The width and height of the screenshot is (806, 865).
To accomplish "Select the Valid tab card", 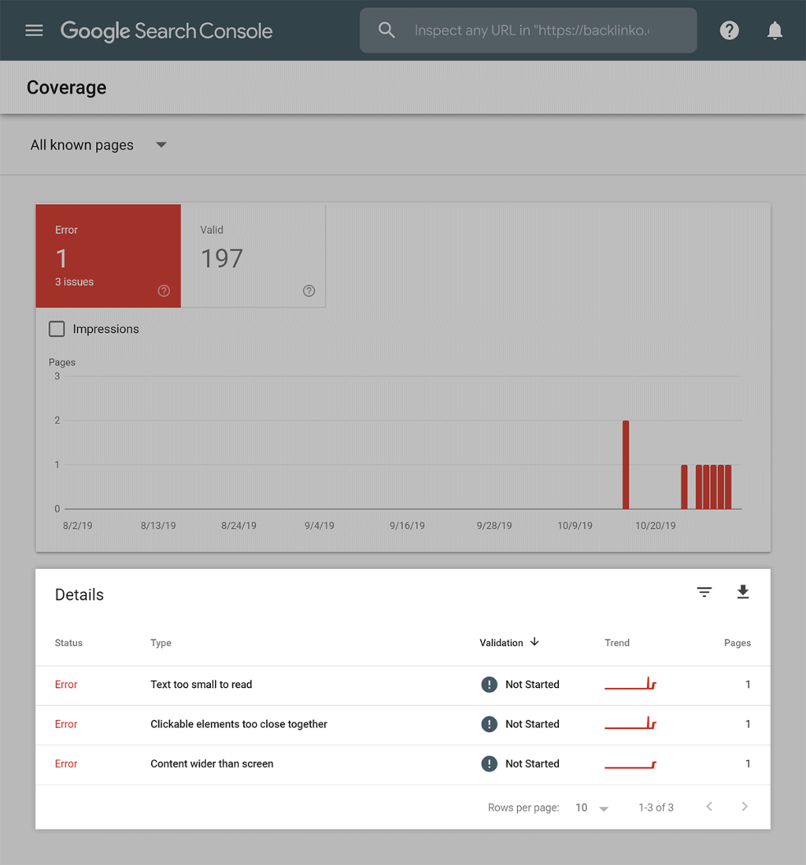I will [253, 256].
